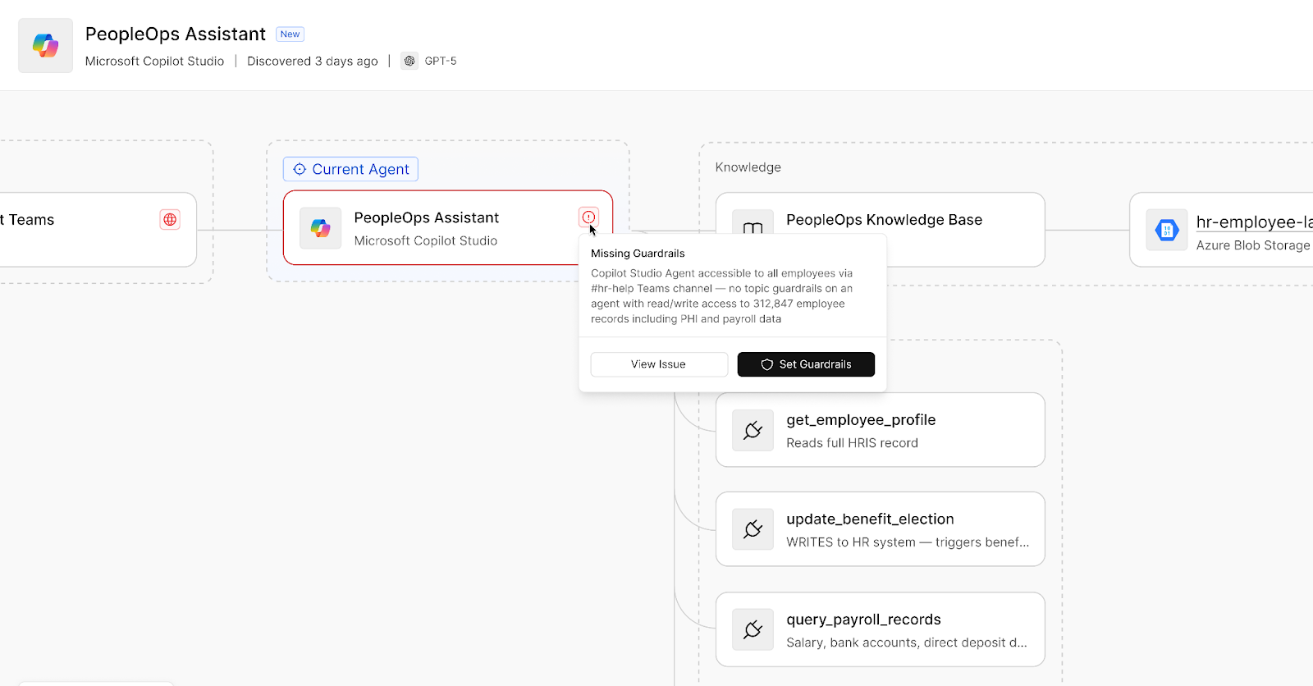1313x686 pixels.
Task: Open the PeopleOps Knowledge Base node
Action: (x=881, y=230)
